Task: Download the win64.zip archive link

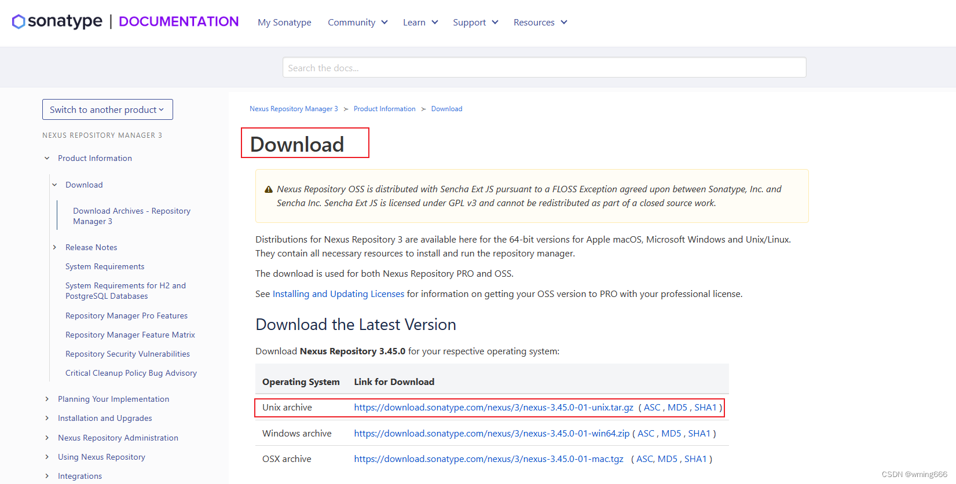Action: (492, 434)
